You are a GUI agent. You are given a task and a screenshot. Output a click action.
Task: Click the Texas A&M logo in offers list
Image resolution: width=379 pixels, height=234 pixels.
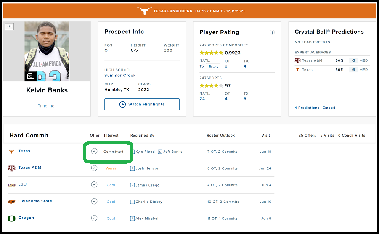(11, 168)
